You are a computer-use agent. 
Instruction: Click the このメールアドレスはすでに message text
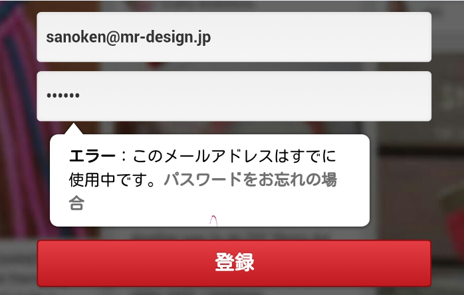pyautogui.click(x=235, y=156)
